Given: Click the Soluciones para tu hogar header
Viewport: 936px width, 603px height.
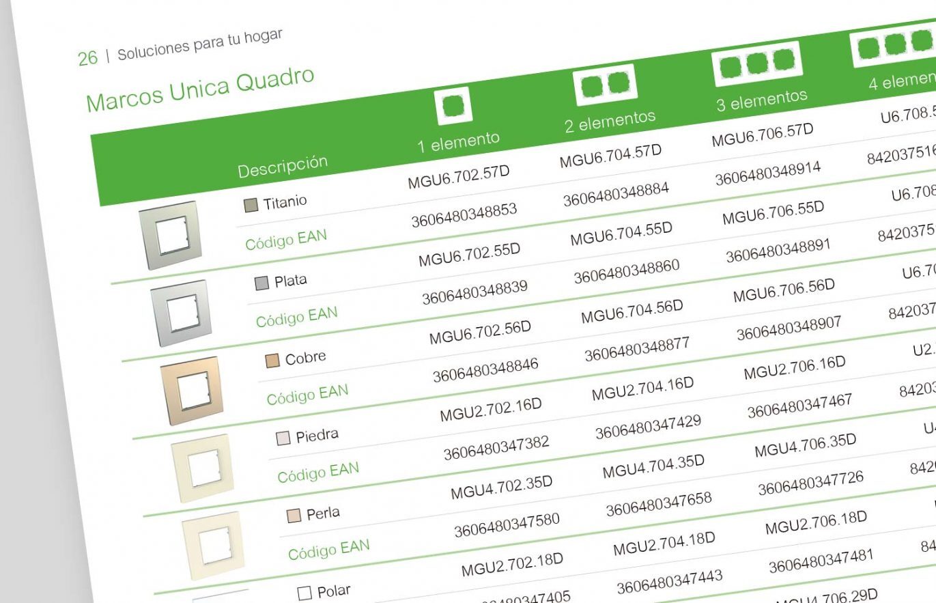Looking at the screenshot, I should [x=200, y=45].
